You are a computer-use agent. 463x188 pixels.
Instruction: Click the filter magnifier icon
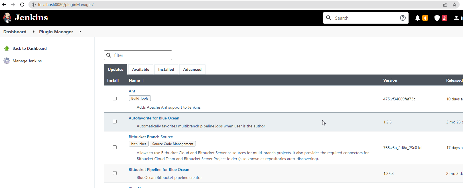pyautogui.click(x=109, y=55)
